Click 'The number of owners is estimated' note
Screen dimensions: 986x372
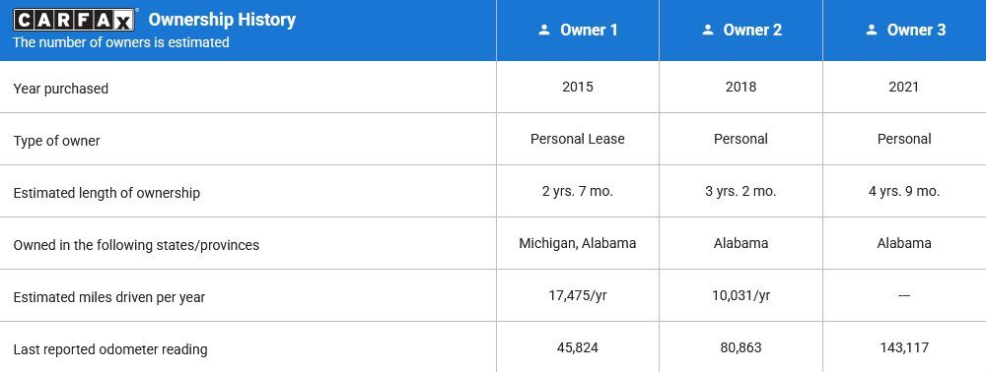(121, 42)
